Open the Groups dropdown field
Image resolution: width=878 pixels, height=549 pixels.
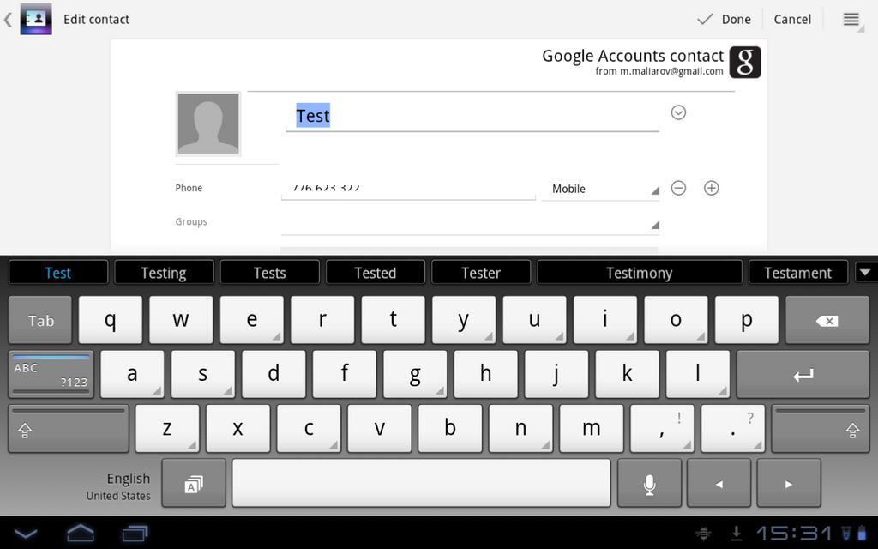click(470, 223)
